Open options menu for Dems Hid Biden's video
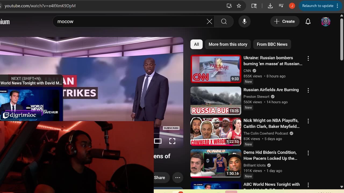Image resolution: width=344 pixels, height=193 pixels. [308, 153]
